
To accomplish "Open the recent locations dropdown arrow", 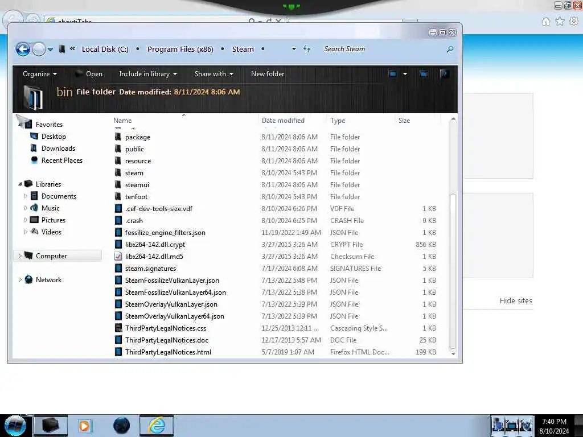I will (50, 49).
